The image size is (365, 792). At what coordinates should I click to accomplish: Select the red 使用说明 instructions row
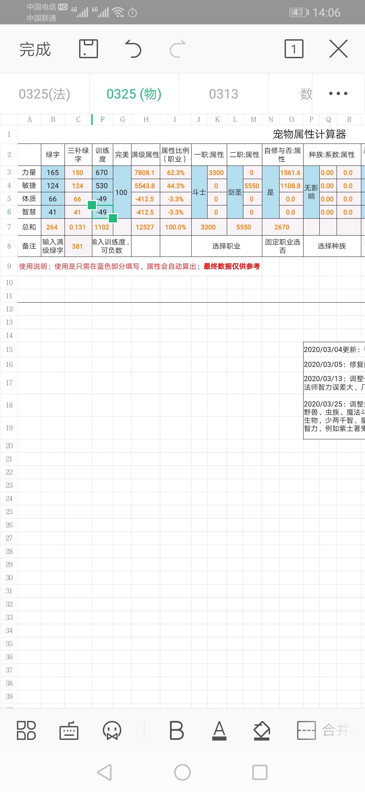tap(139, 266)
